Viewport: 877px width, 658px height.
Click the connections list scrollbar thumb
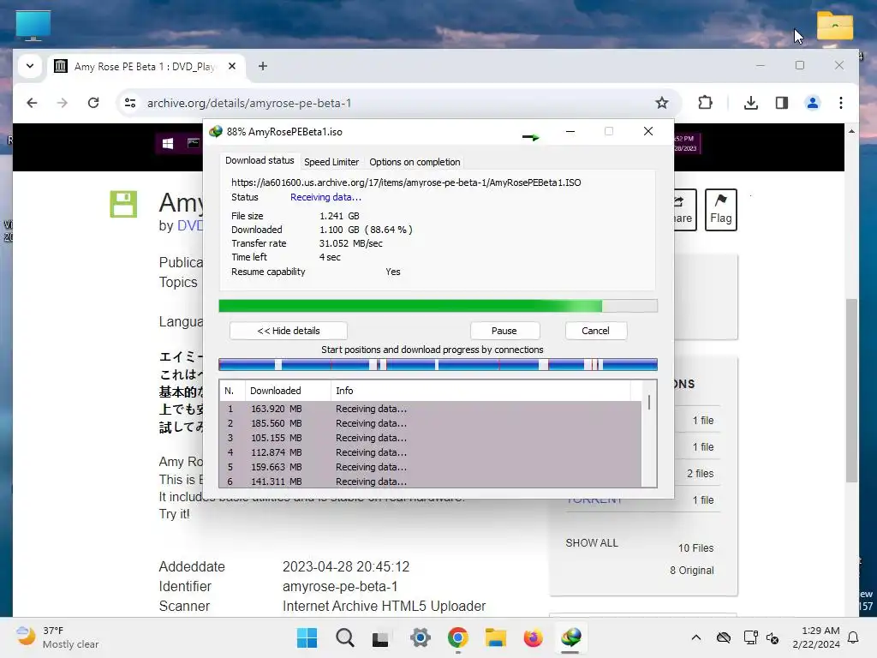[x=649, y=403]
